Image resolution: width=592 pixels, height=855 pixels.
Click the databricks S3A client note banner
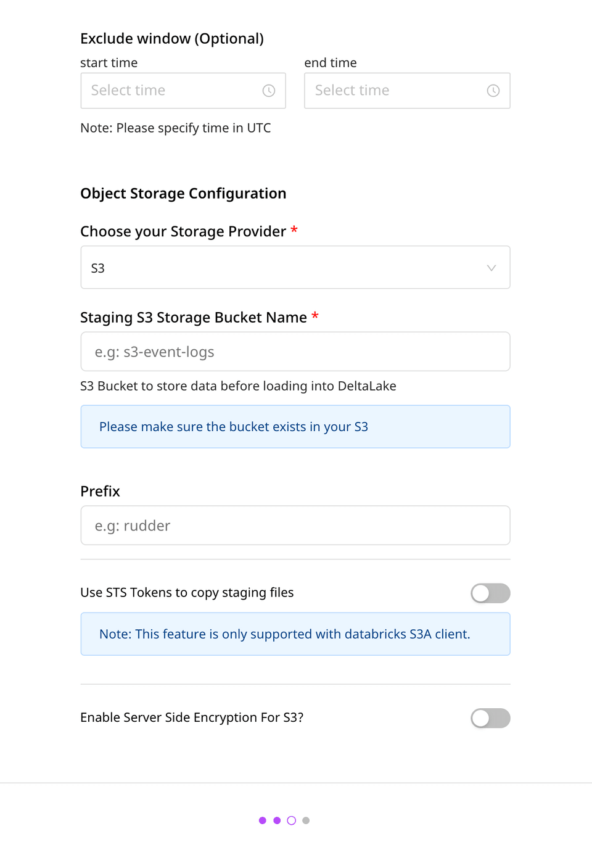pos(295,634)
